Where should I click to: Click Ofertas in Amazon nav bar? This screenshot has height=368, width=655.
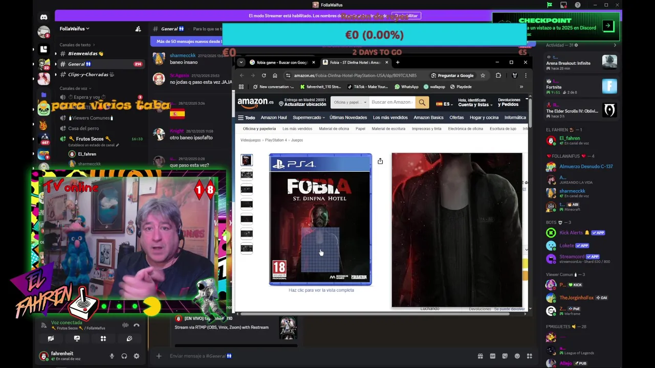(x=456, y=118)
